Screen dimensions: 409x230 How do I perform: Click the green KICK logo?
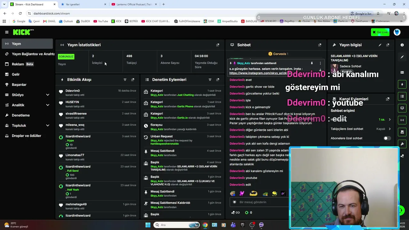(23, 32)
